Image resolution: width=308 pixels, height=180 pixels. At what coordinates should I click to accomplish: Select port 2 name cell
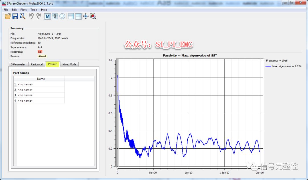click(41, 90)
